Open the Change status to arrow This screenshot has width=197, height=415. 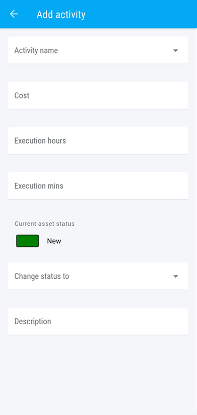tap(176, 276)
